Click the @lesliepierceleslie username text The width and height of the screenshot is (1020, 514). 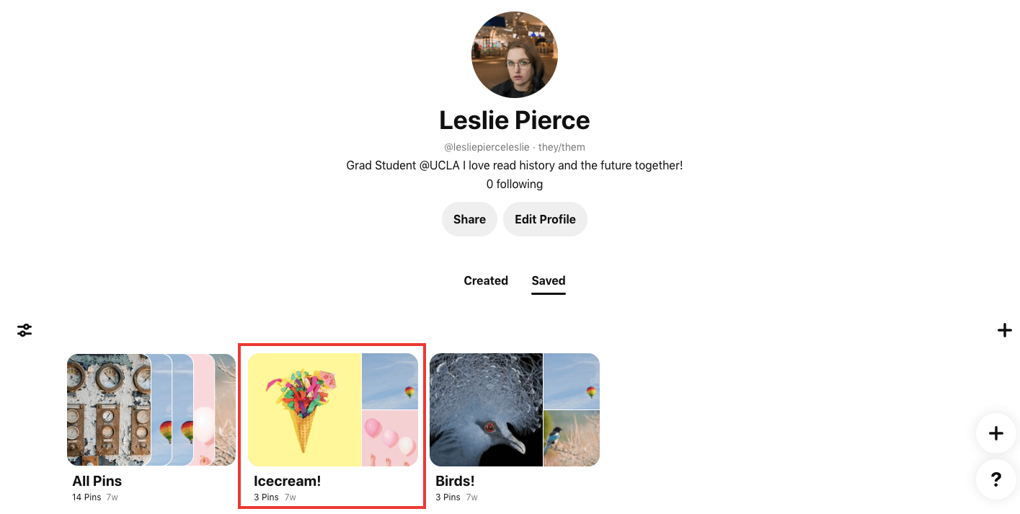click(x=487, y=147)
